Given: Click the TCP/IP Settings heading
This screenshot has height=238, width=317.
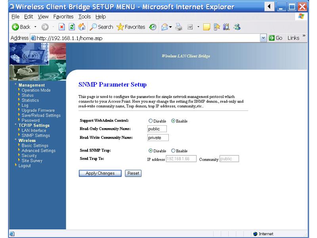Looking at the screenshot, I should coord(34,125).
